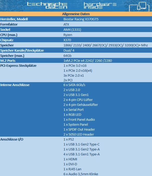Click the 'Anschlüsse I/O' label
152x176 pixels.
[x=12, y=139]
